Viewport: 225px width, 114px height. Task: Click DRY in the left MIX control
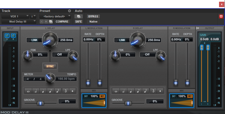pyautogui.click(x=86, y=96)
